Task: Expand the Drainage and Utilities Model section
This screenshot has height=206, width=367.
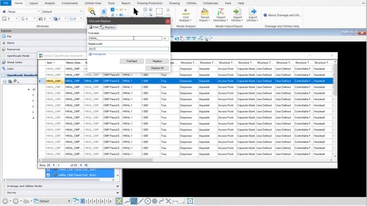Action: pos(61,186)
